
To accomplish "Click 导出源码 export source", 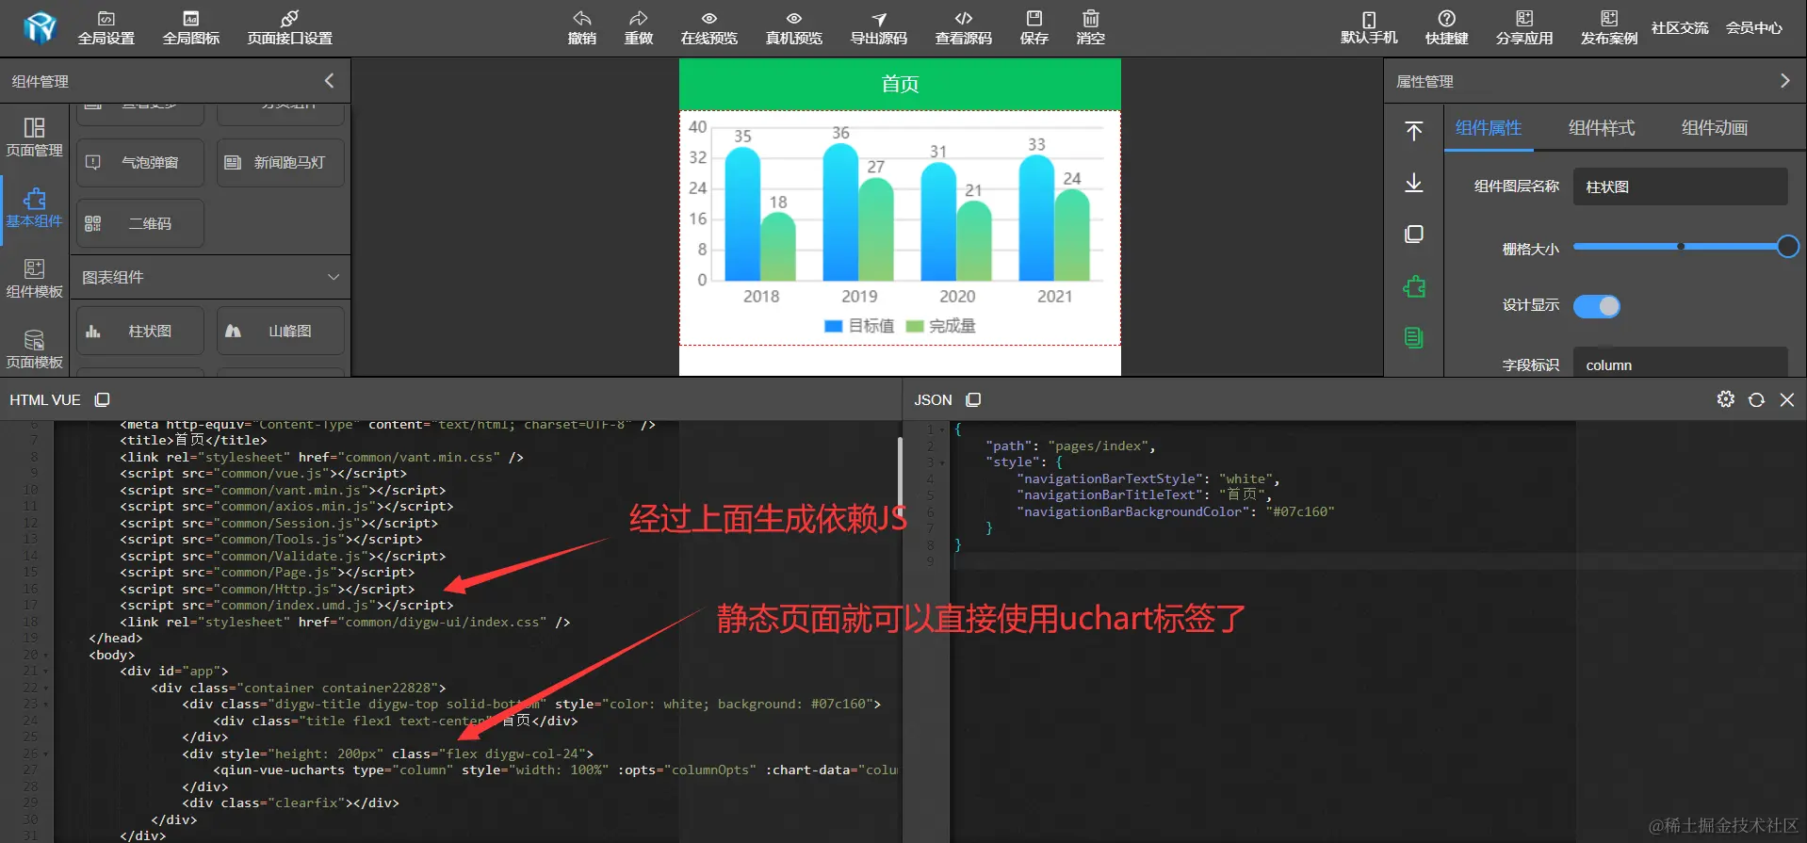I will (x=878, y=27).
